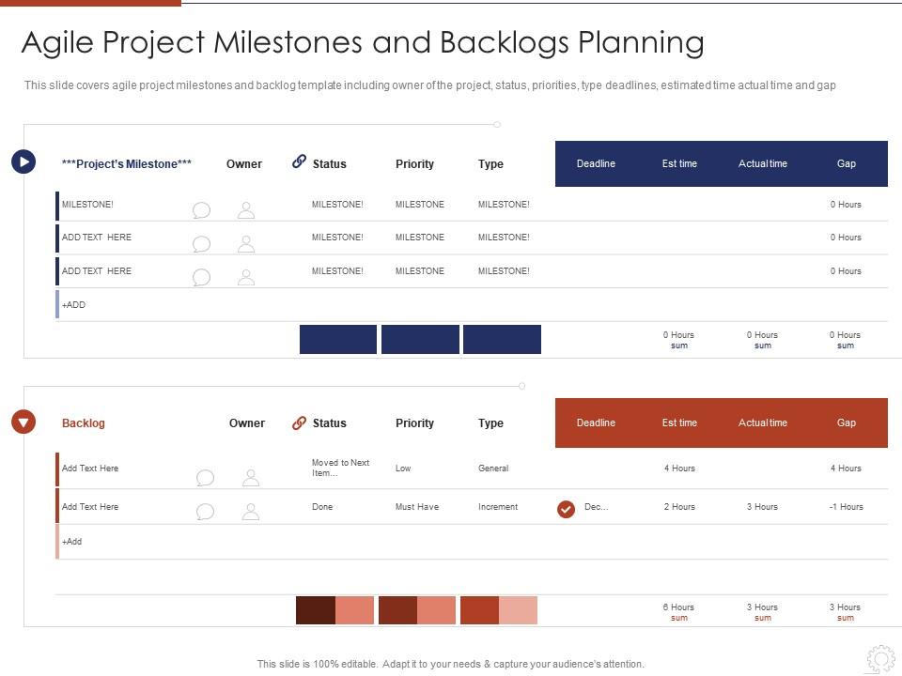902x676 pixels.
Task: Select the owner avatar in the first milestone row
Action: point(246,208)
